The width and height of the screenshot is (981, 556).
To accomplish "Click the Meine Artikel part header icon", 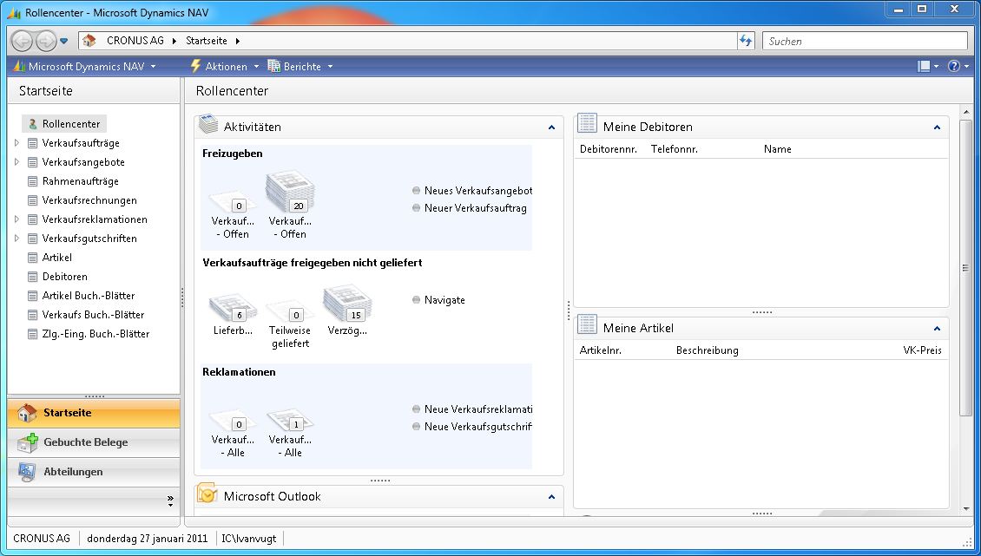I will click(587, 324).
